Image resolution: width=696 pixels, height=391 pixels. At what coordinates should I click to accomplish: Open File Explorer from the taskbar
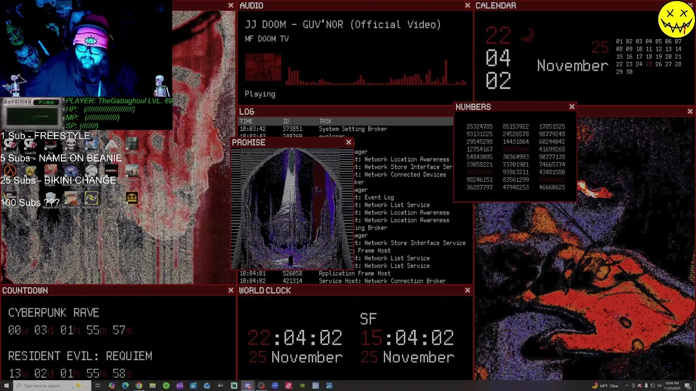[x=152, y=386]
